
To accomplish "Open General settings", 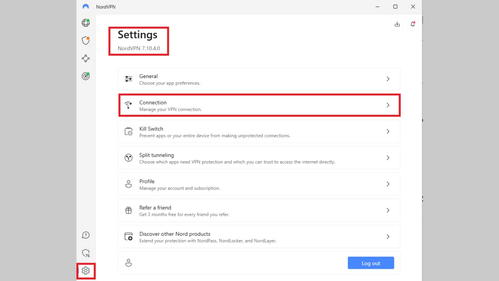I will click(259, 79).
